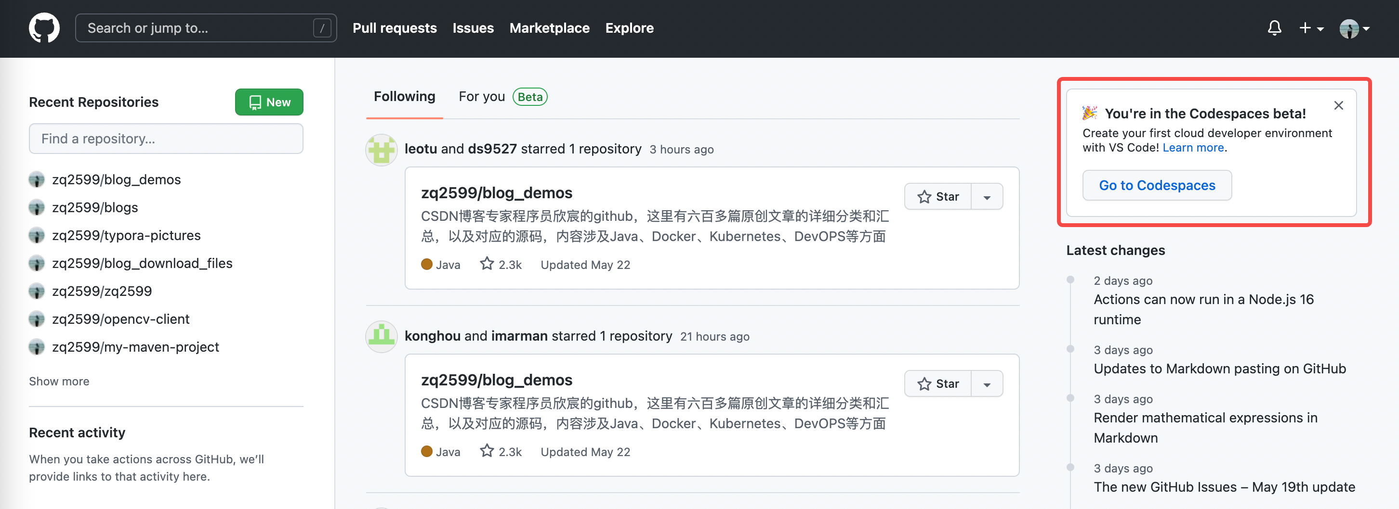1399x509 pixels.
Task: Open zq2599/blog_download_files repository
Action: (x=142, y=264)
